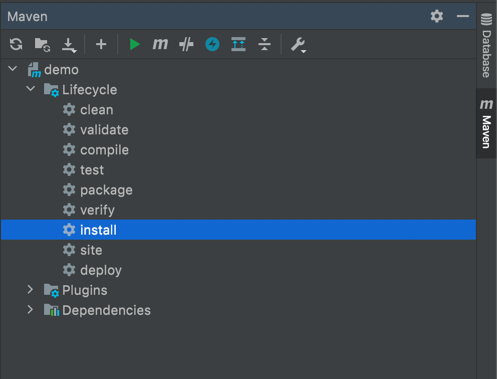
Task: Run the selected Maven build
Action: [x=134, y=45]
